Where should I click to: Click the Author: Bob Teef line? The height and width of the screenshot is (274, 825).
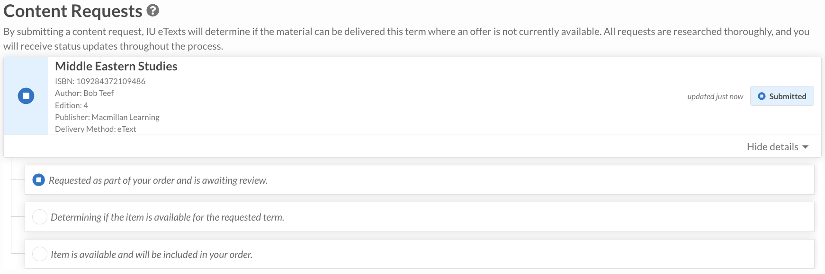(x=84, y=93)
